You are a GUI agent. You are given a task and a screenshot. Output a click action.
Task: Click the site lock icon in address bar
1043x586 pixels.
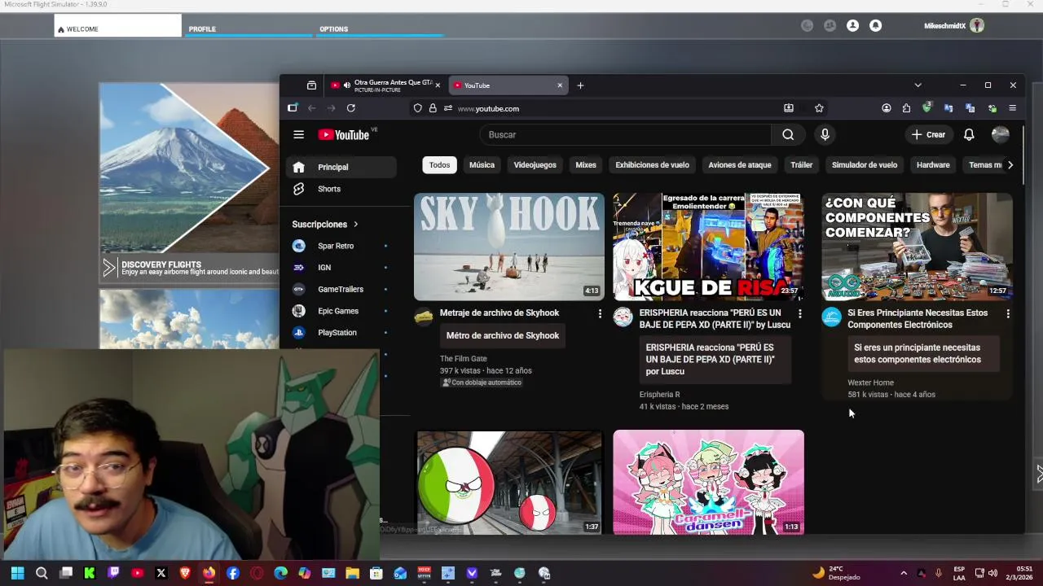433,108
